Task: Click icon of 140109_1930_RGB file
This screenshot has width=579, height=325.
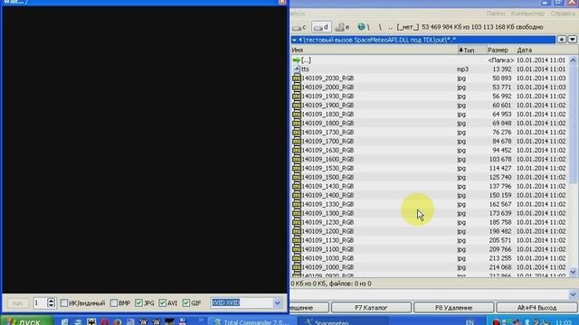Action: coord(297,97)
